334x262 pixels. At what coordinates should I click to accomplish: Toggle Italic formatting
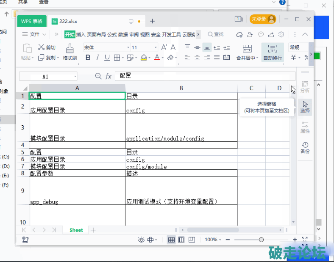tap(97, 58)
